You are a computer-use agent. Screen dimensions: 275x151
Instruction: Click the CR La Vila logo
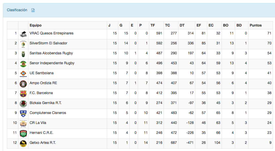click(23, 124)
